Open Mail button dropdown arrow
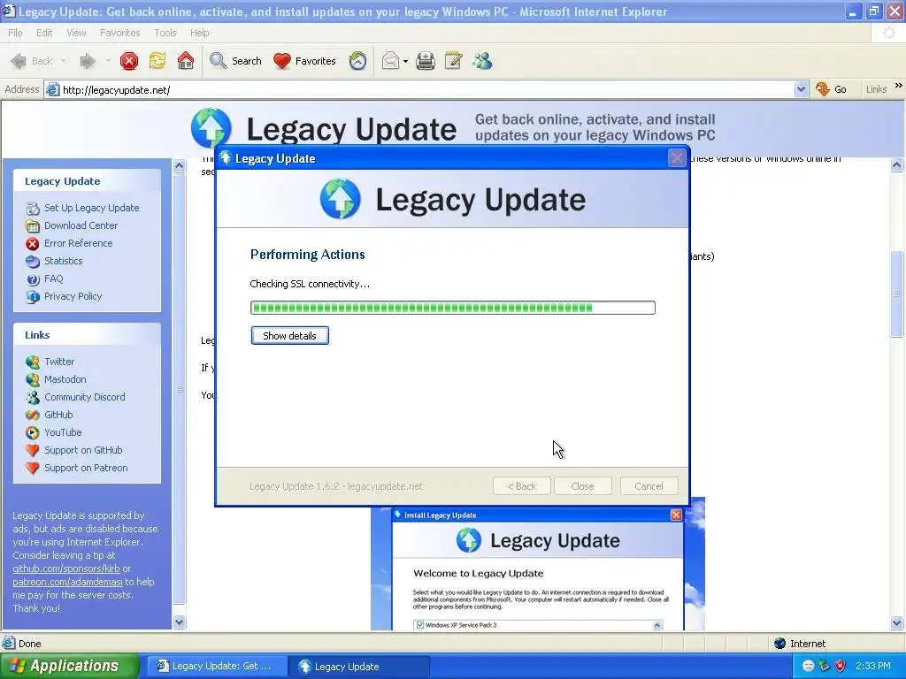 [405, 61]
